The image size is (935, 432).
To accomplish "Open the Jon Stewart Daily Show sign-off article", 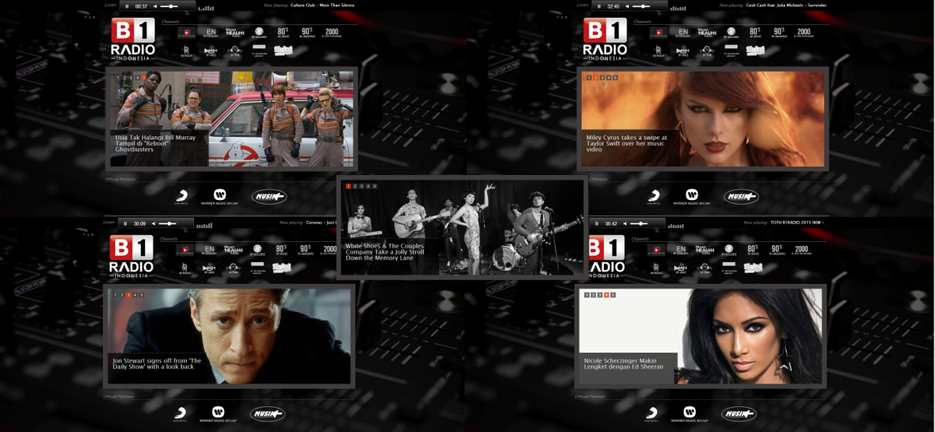I will 156,364.
